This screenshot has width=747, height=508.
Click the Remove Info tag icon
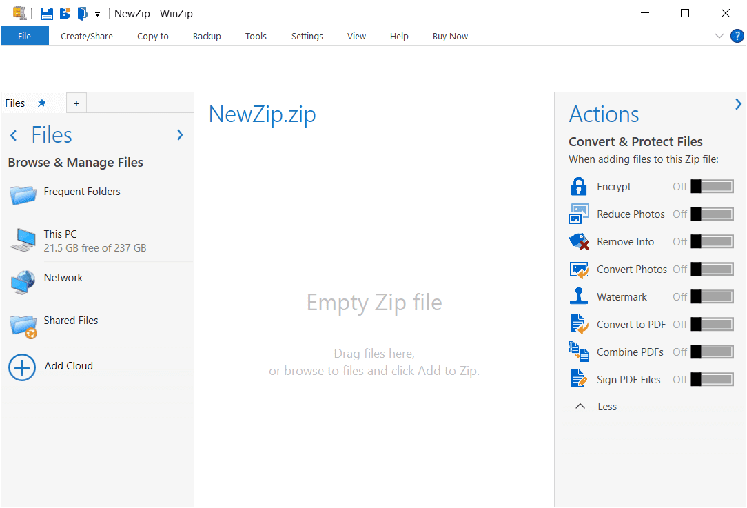pos(580,242)
